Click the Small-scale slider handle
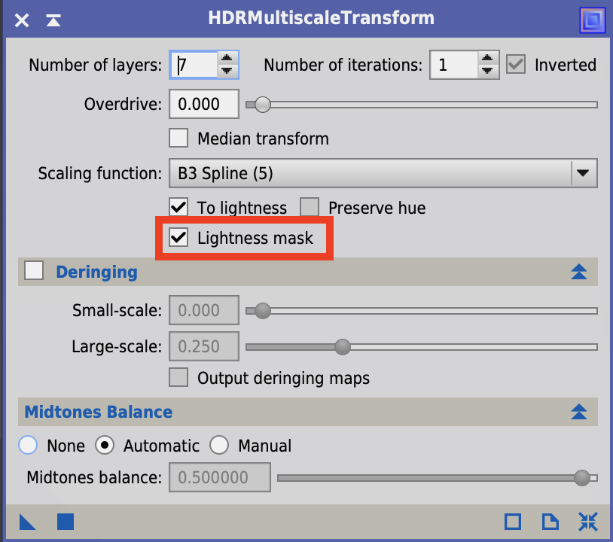Viewport: 613px width, 542px height. click(263, 311)
